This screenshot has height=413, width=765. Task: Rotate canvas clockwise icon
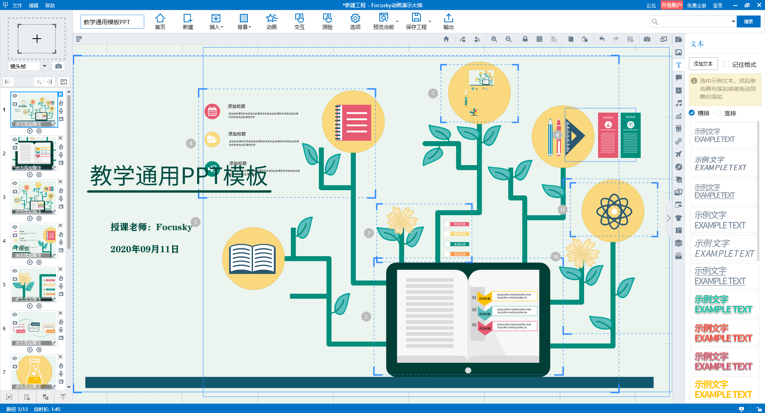[x=463, y=39]
